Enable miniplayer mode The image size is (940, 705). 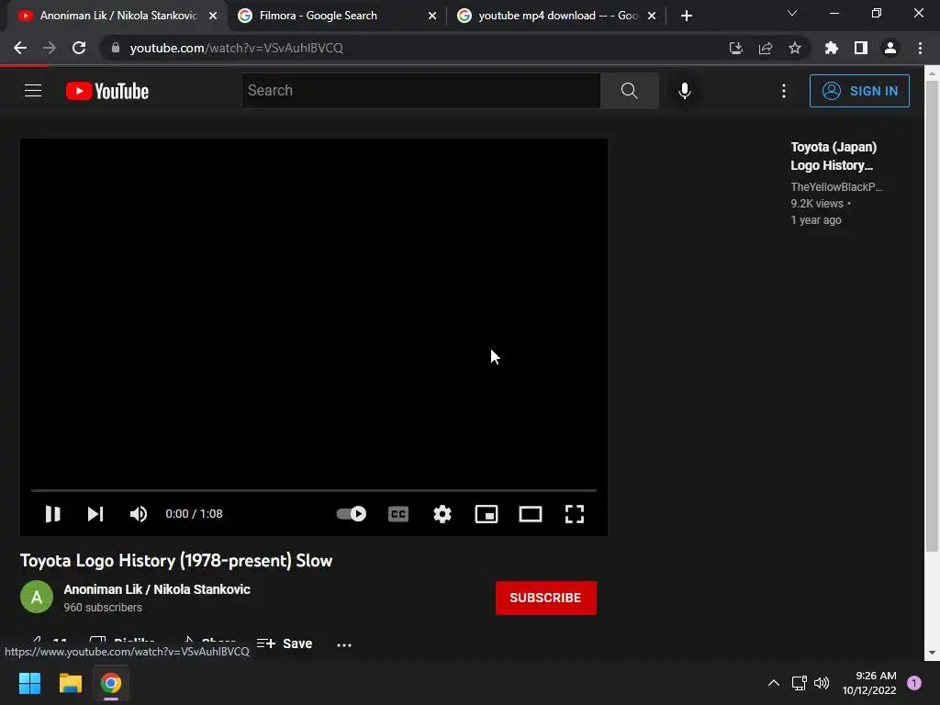487,514
